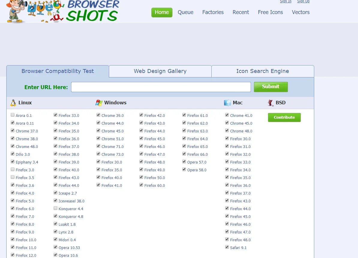Image resolution: width=358 pixels, height=258 pixels.
Task: Uncheck the Opera 57.0 checkbox
Action: 184,162
